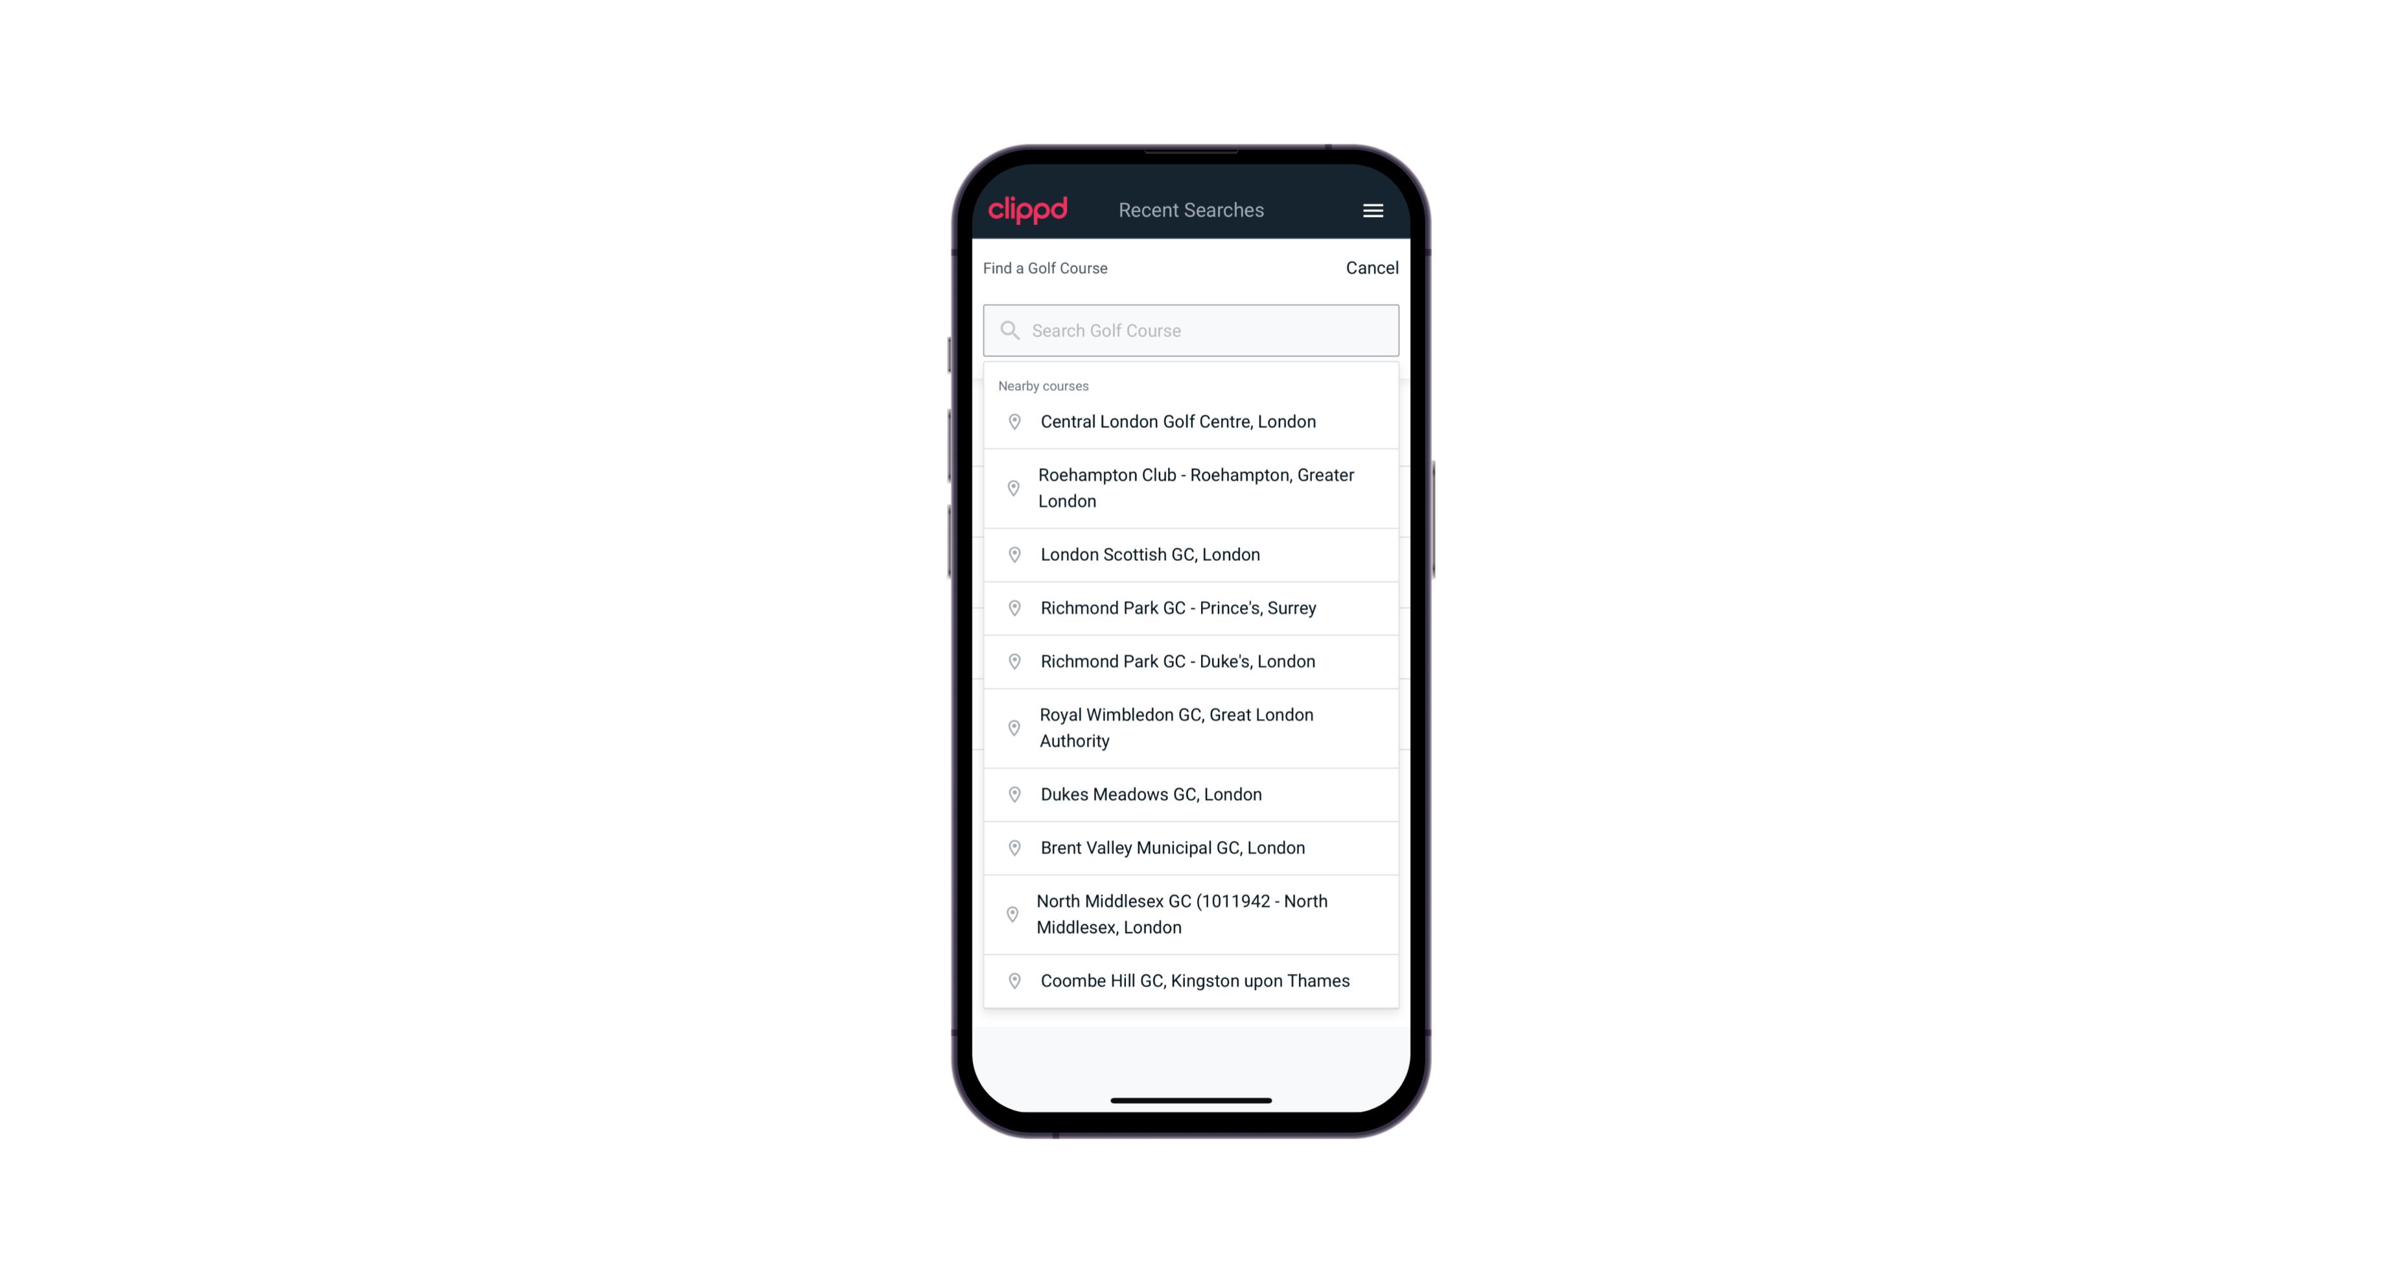Select Roehampton Club, Greater London
The height and width of the screenshot is (1283, 2384).
tap(1192, 488)
